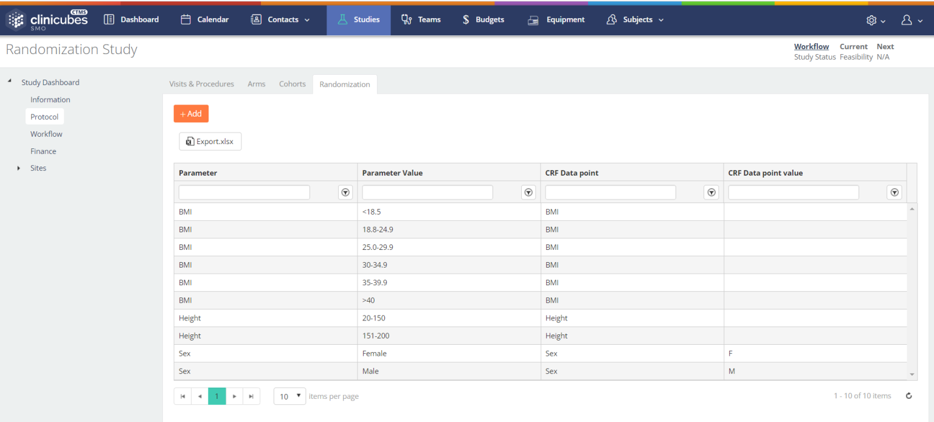Switch to the Visits & Procedures tab
This screenshot has height=422, width=934.
(201, 84)
